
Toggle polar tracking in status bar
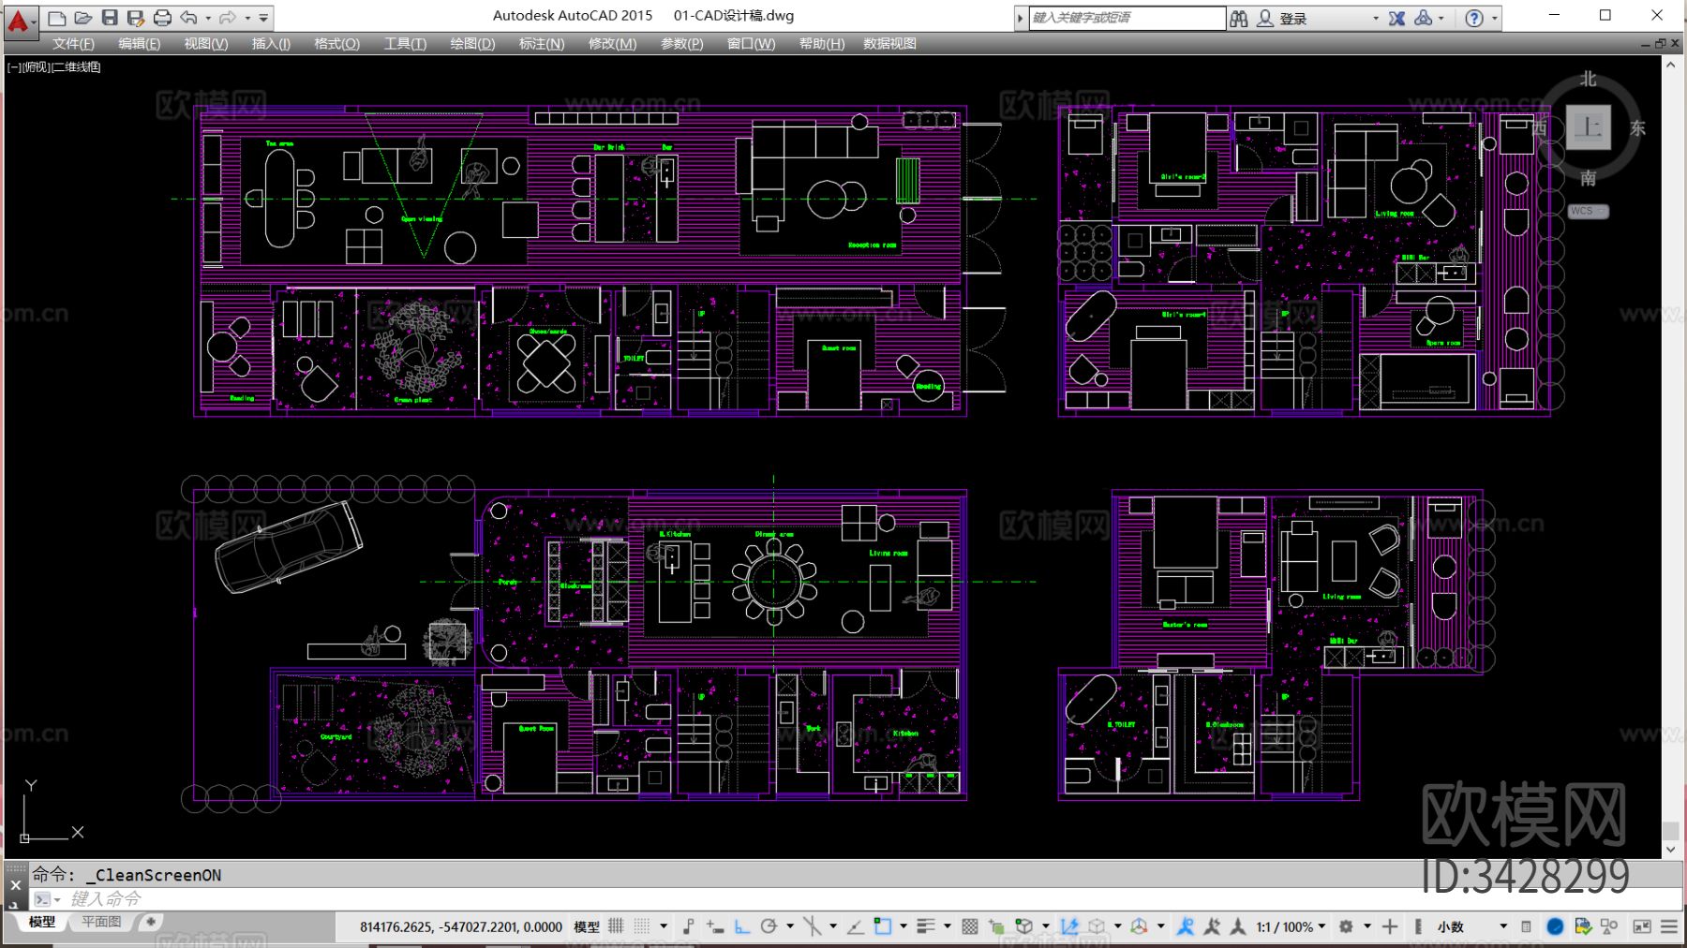tap(769, 926)
